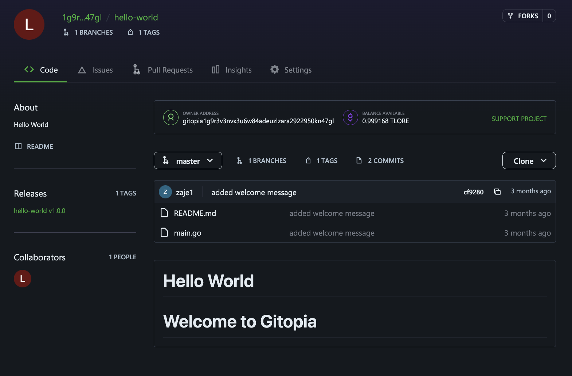Click branch icon beside master selector's 1 BRANCHES
Viewport: 572px width, 376px height.
tap(239, 160)
